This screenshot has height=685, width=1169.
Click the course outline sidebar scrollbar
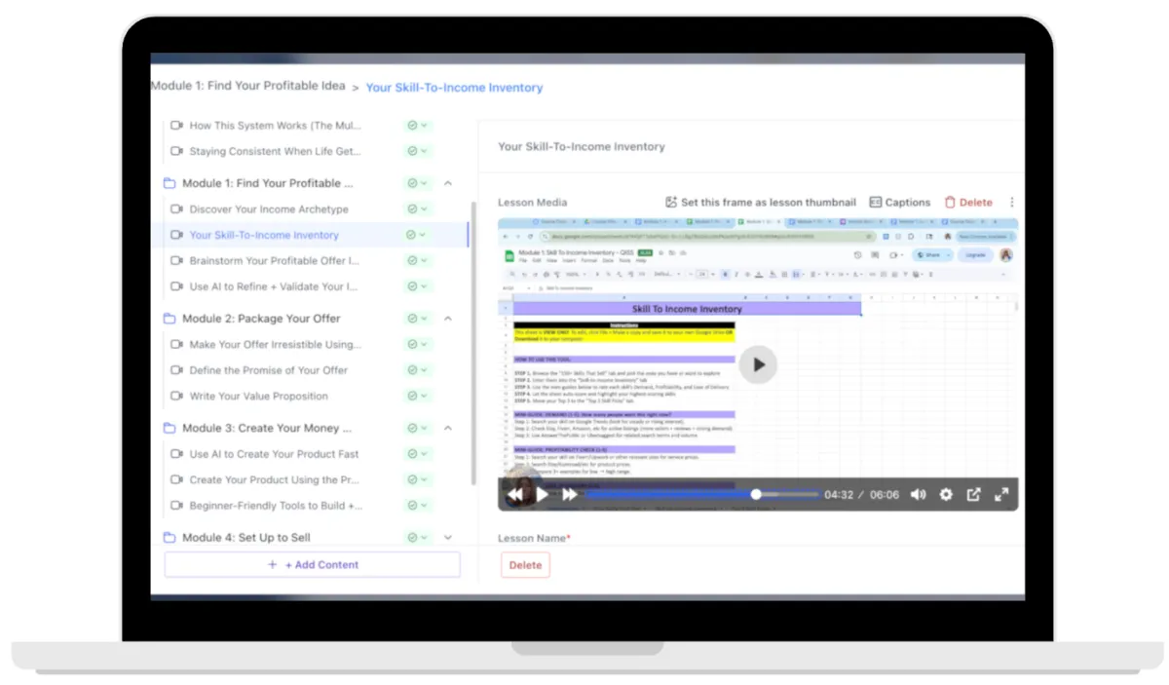(473, 341)
